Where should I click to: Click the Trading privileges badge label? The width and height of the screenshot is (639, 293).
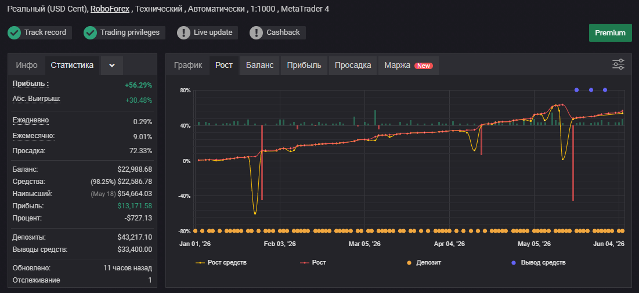pos(130,32)
